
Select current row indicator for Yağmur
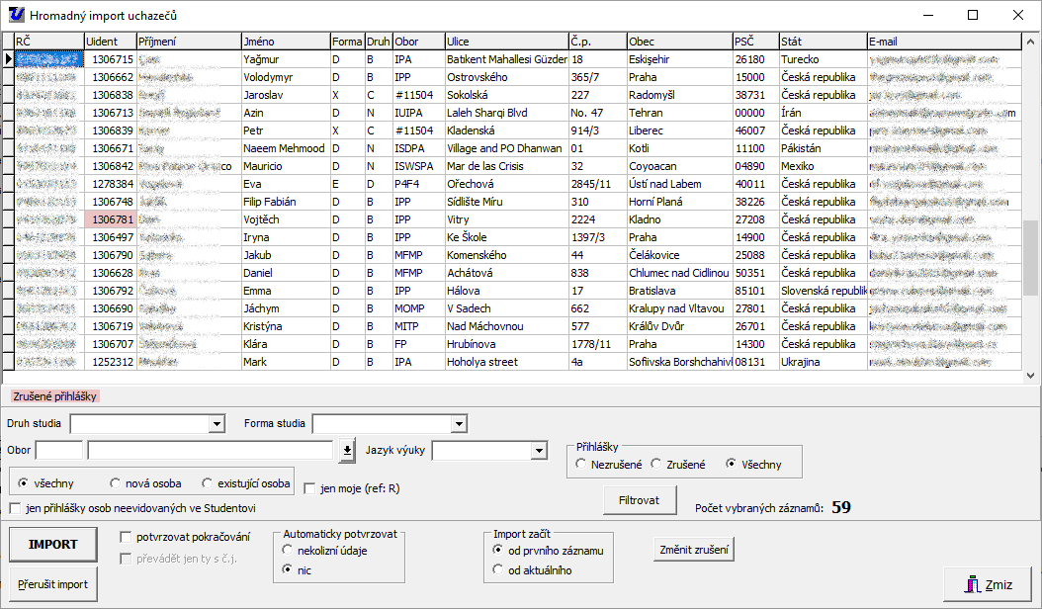pyautogui.click(x=8, y=59)
